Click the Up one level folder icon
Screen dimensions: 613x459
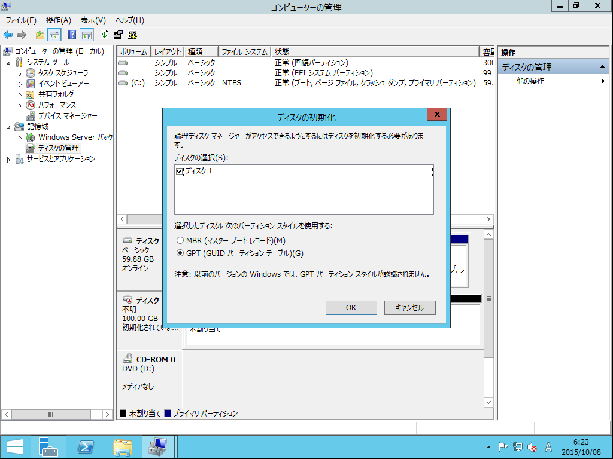(x=40, y=35)
